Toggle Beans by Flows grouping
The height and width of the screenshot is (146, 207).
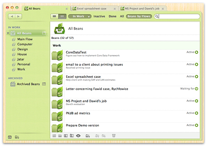(139, 16)
